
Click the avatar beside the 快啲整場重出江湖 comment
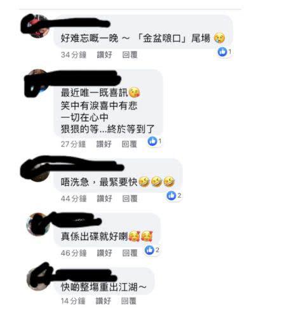click(37, 279)
